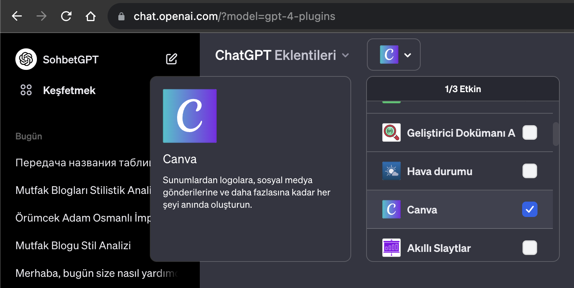Open the Mutfak Blogları Stilistik Analizi chat
This screenshot has width=574, height=288.
click(x=83, y=190)
